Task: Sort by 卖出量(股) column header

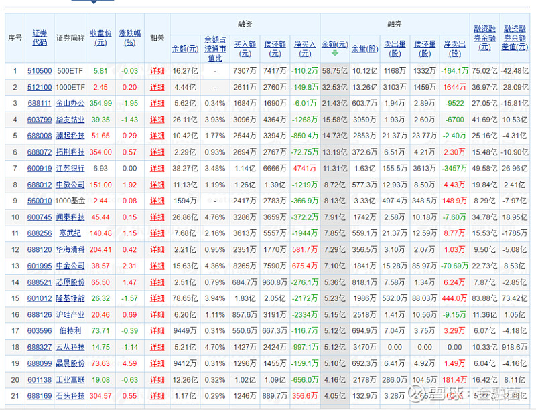Action: pyautogui.click(x=395, y=49)
